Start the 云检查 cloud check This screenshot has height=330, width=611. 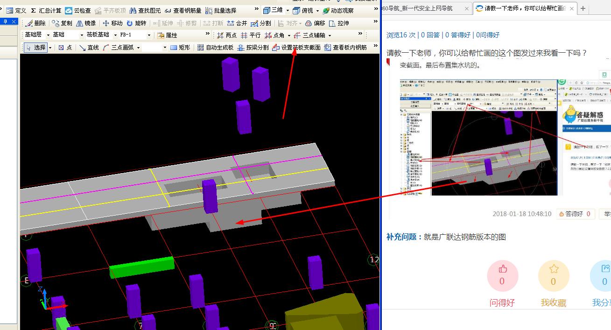78,10
